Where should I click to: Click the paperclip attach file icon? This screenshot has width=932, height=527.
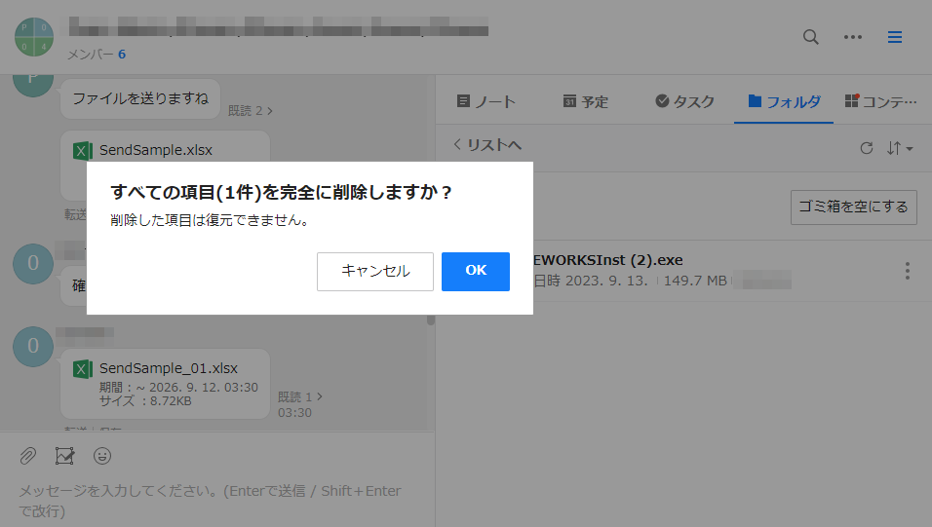(28, 455)
